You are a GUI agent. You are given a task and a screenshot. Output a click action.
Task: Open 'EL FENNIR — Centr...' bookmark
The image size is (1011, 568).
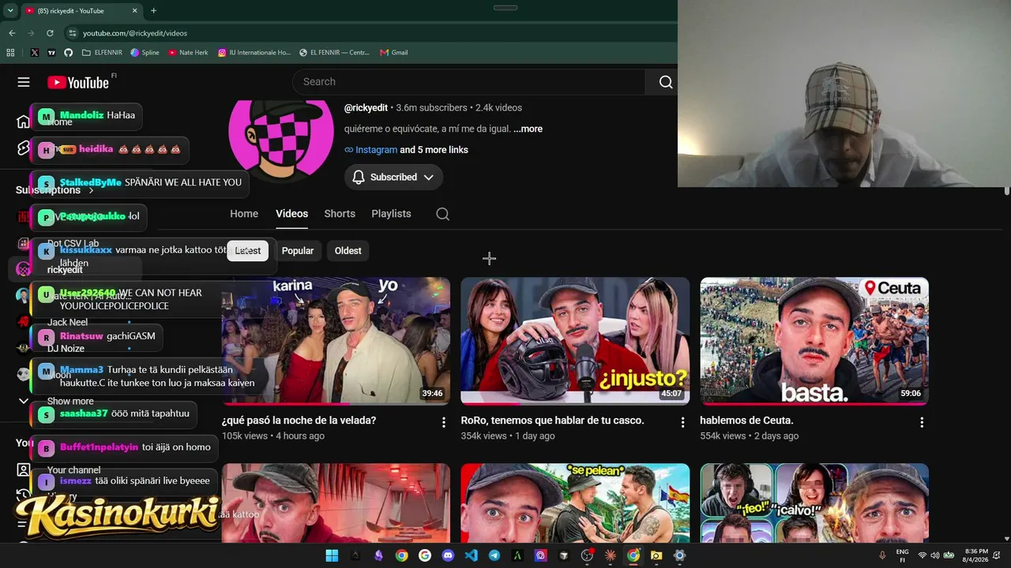tap(334, 53)
